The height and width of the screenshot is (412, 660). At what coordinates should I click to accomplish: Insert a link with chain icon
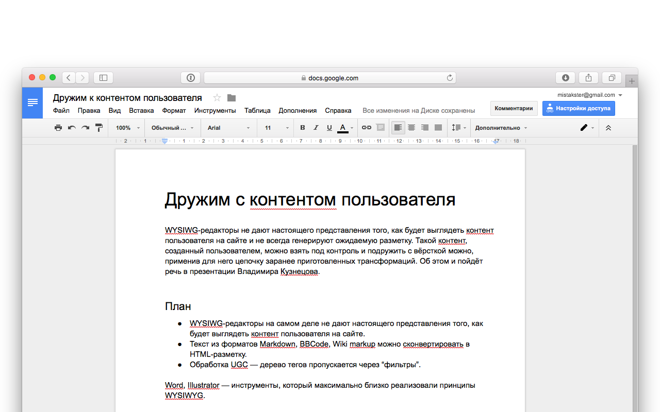pyautogui.click(x=367, y=128)
